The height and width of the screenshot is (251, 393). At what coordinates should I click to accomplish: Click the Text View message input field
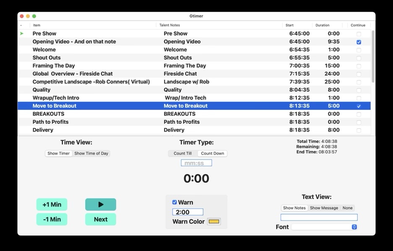click(x=319, y=217)
